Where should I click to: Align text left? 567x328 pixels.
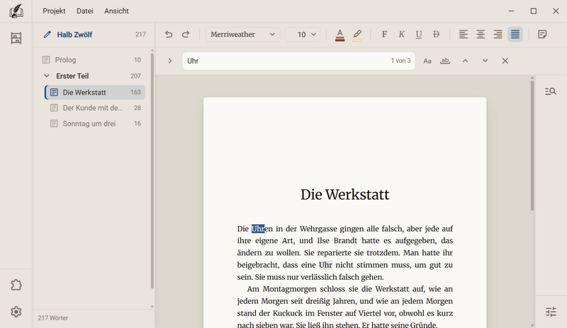pyautogui.click(x=464, y=34)
